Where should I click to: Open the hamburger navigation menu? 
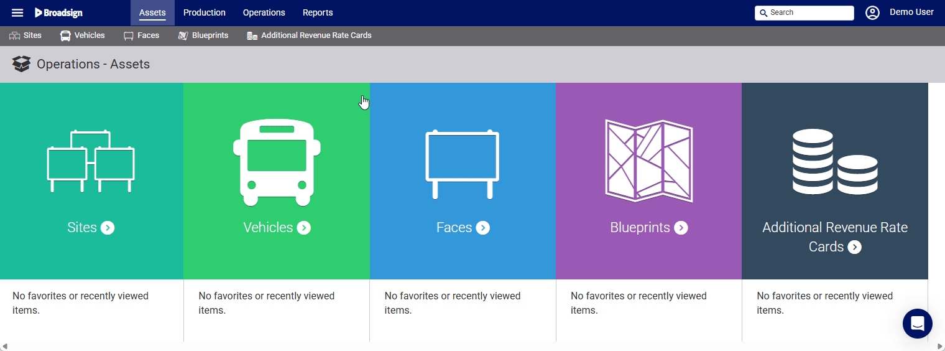[17, 12]
